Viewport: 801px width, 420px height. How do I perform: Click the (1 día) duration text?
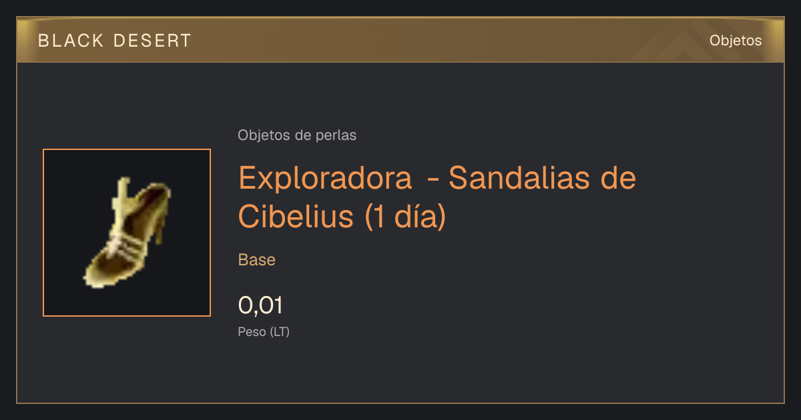(x=405, y=217)
